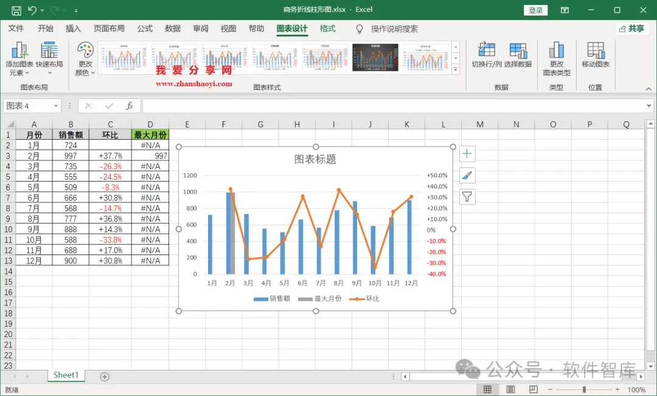Expand the formula bar chevron
This screenshot has width=657, height=396.
tap(648, 106)
